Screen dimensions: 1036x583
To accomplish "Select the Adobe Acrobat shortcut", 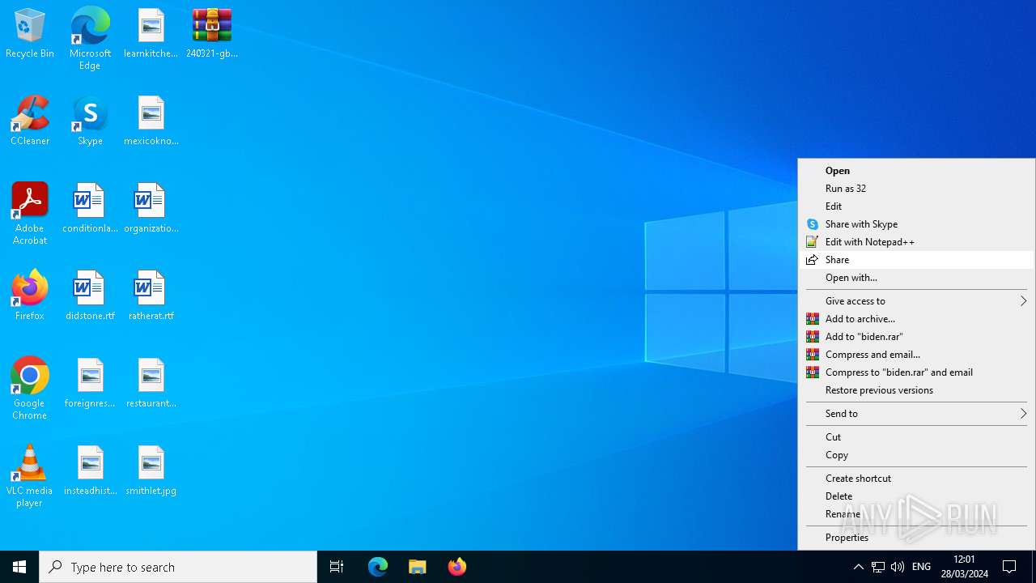I will coord(30,214).
